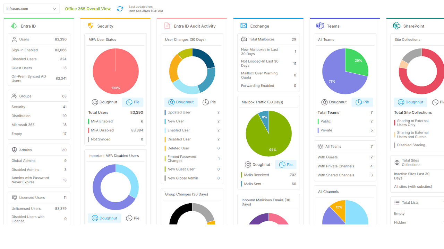This screenshot has width=444, height=249.
Task: Select the Entra ID panel icon
Action: 14,26
